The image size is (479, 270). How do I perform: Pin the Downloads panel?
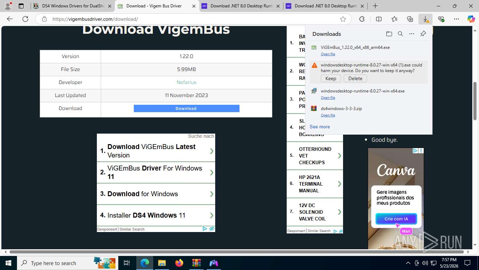tap(423, 34)
